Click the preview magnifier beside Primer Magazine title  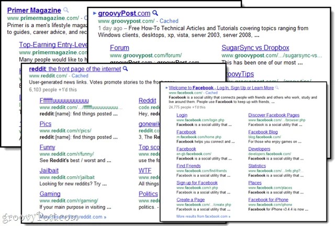click(66, 10)
